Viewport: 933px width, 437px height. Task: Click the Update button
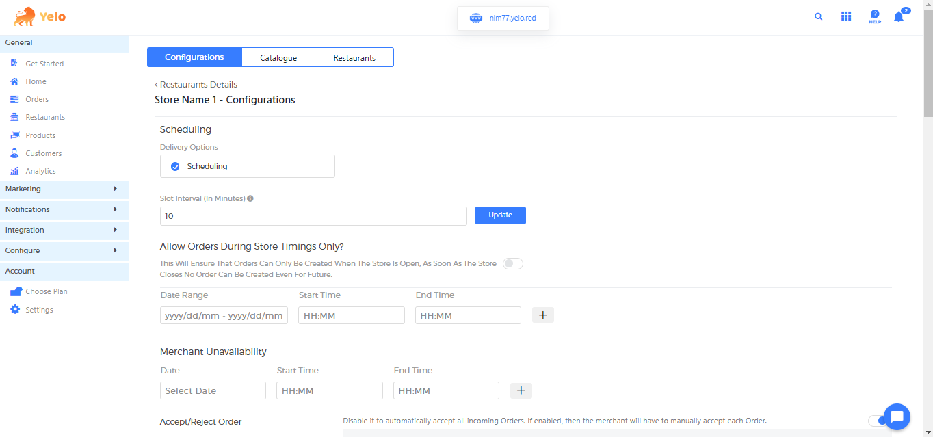(500, 215)
